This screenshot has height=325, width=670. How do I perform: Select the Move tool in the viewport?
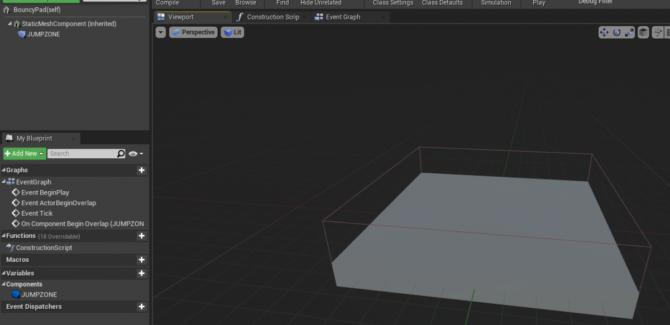click(x=604, y=32)
